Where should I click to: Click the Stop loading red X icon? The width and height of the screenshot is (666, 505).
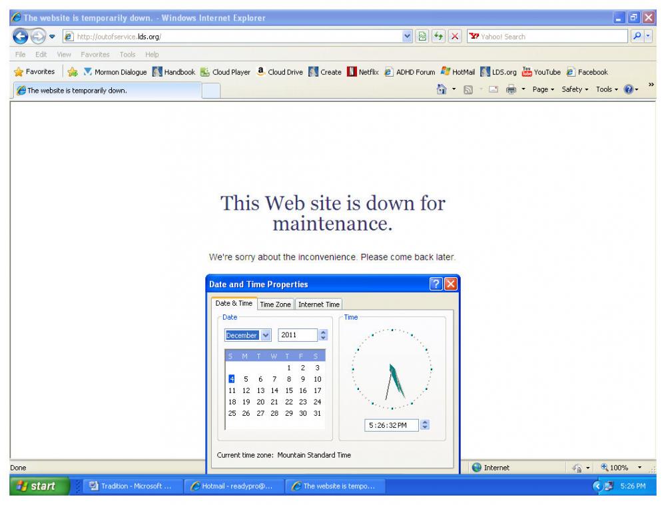[455, 37]
